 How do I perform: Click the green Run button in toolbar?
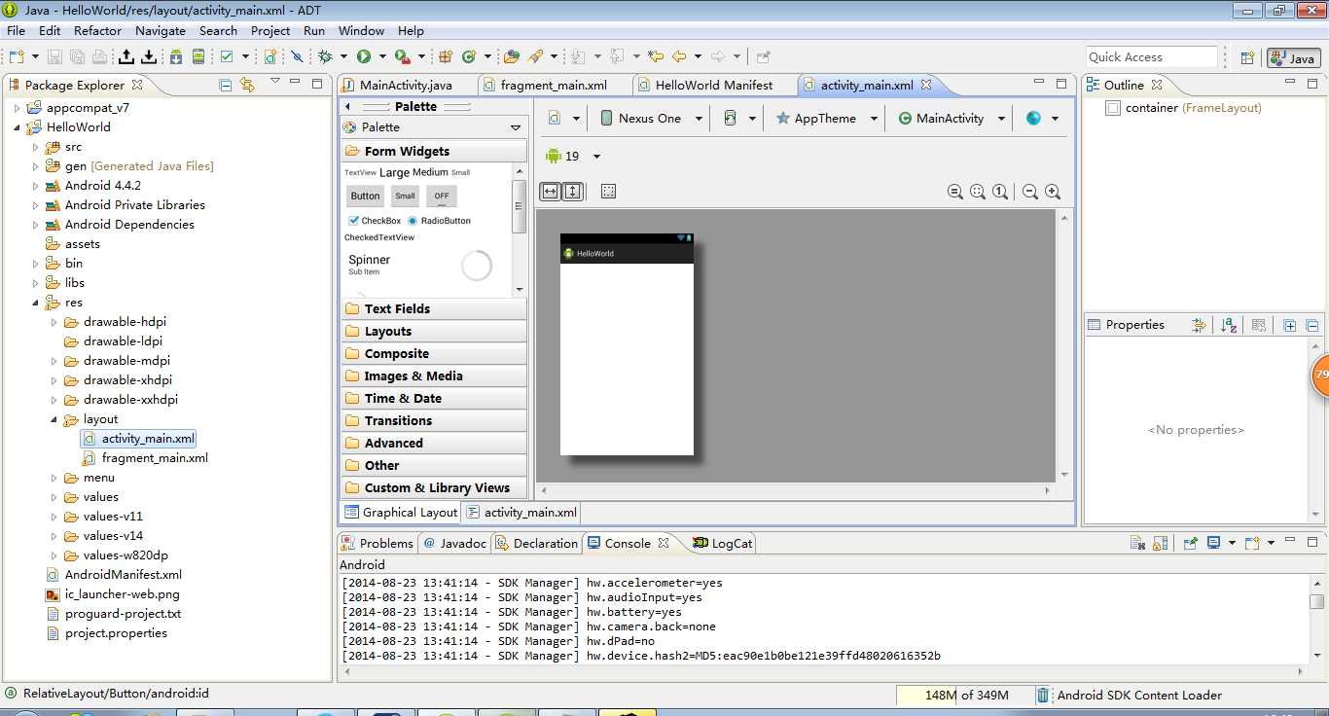[364, 57]
